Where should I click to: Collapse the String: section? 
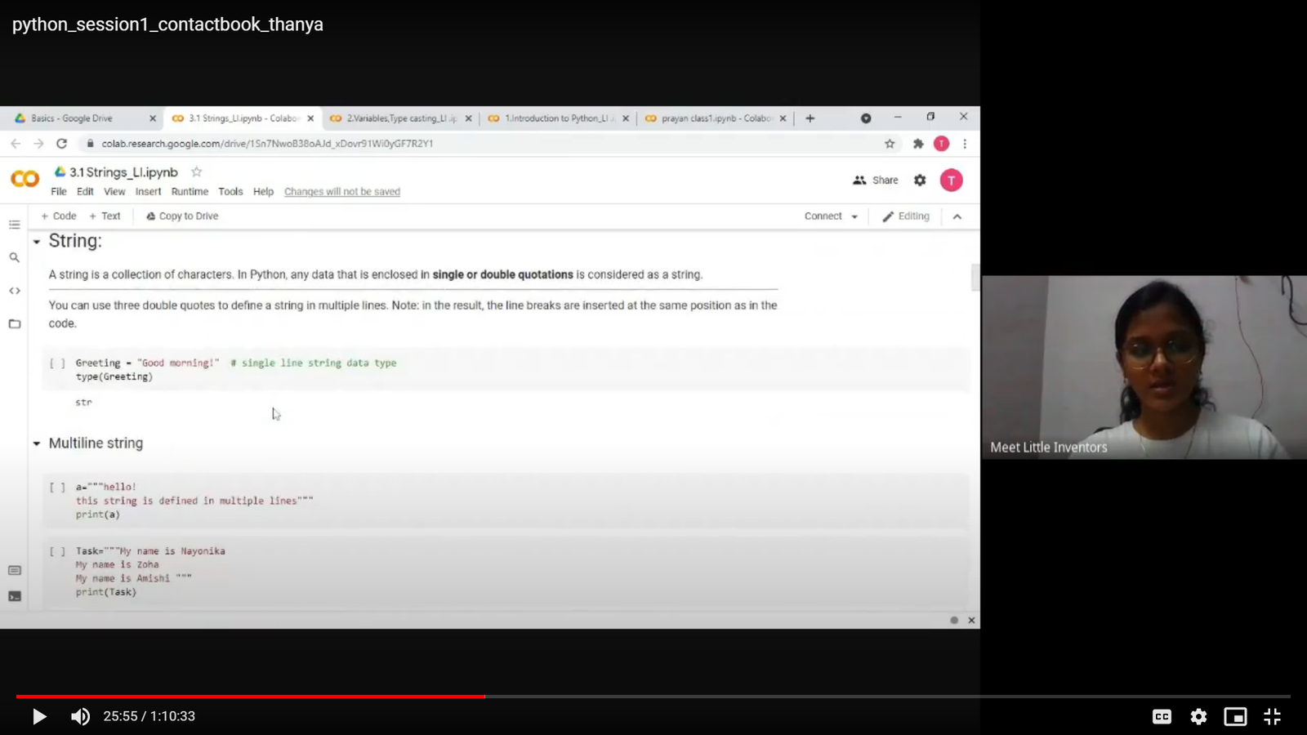[x=37, y=242]
